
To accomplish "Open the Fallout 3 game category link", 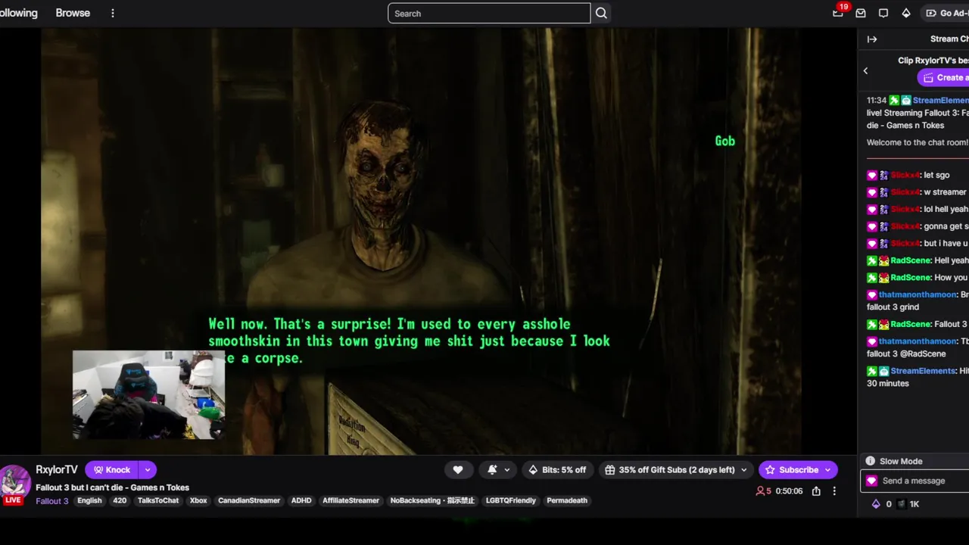I will click(51, 500).
